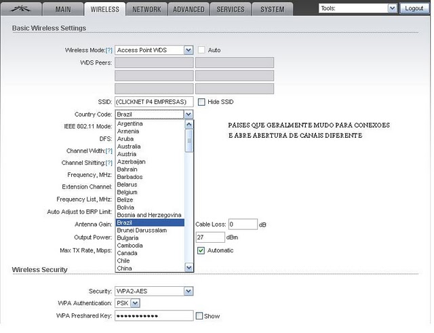
Task: Open the Security WPA2-AES dropdown
Action: tap(154, 291)
